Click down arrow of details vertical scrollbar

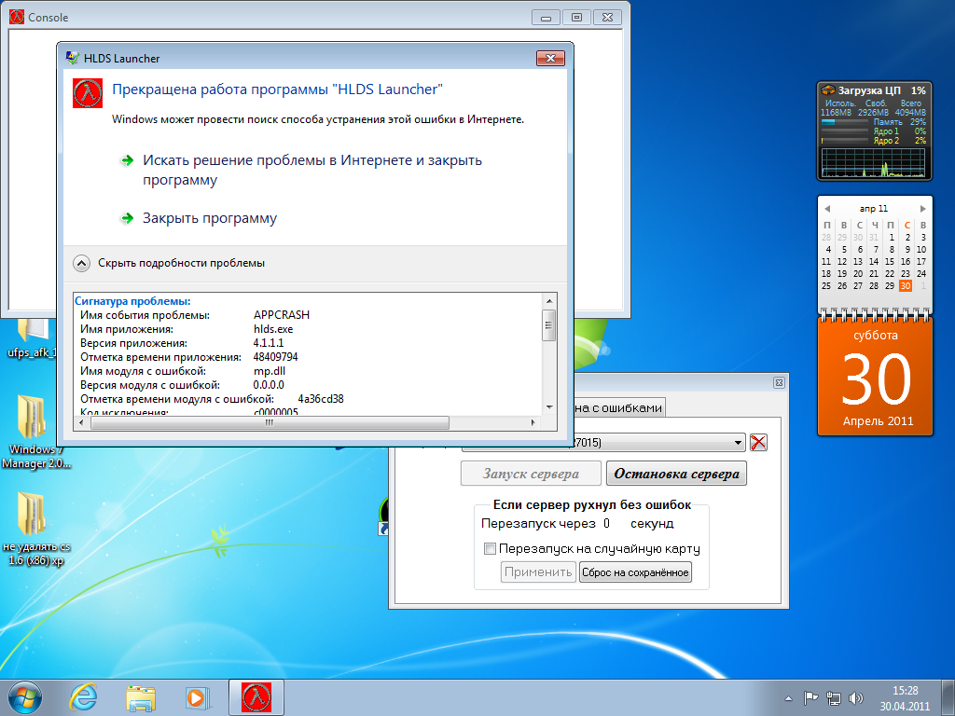pyautogui.click(x=548, y=407)
